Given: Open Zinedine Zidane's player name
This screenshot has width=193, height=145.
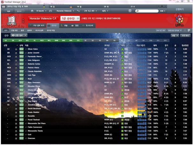Looking at the screenshot, I should tap(35, 105).
